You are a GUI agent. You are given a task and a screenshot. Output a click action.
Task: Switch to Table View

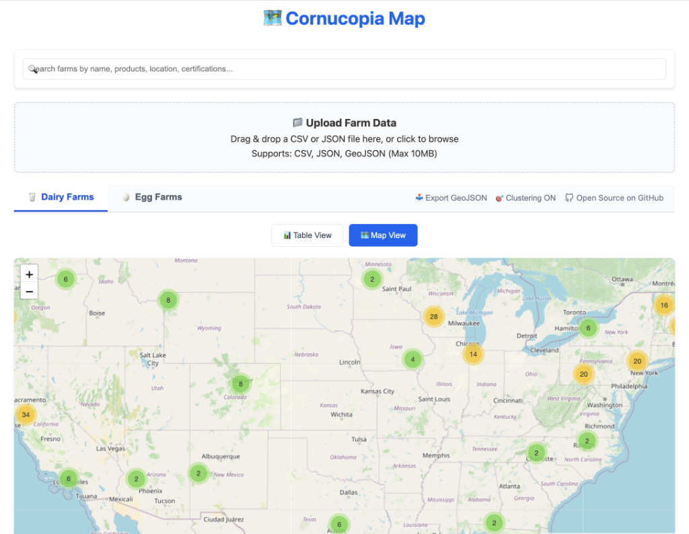click(x=307, y=235)
